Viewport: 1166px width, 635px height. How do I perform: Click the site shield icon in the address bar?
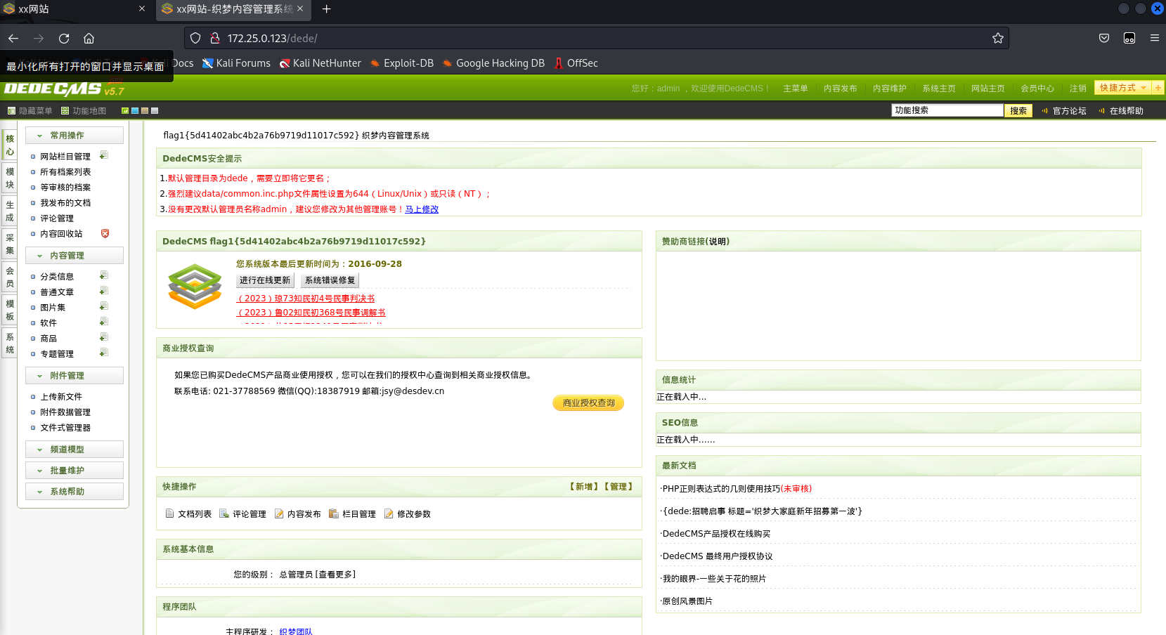(195, 38)
